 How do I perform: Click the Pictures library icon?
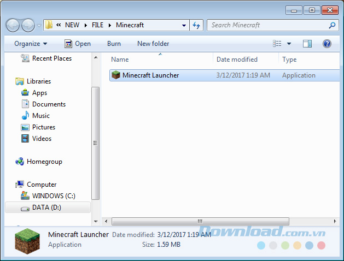point(25,127)
